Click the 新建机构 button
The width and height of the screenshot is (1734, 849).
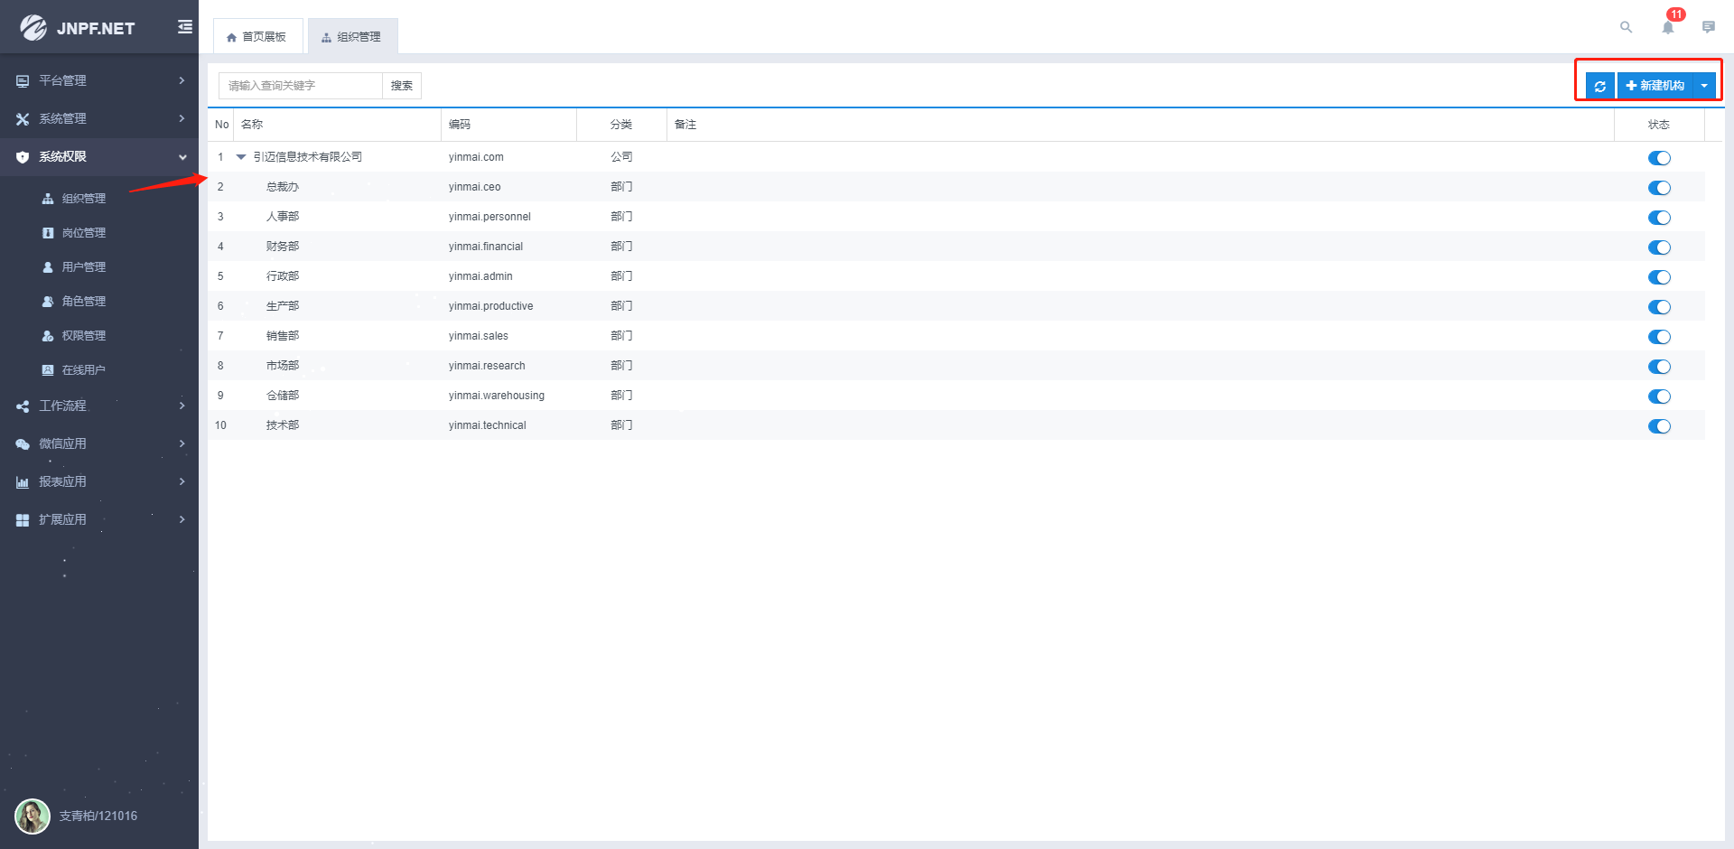[1655, 86]
